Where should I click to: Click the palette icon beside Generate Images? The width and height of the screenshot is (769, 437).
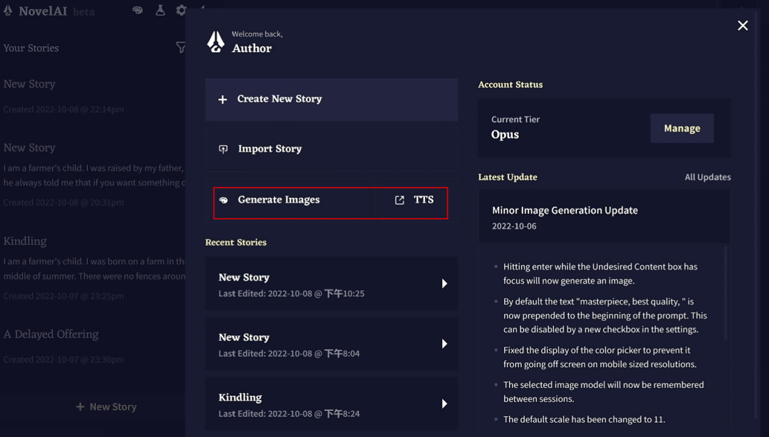tap(224, 200)
